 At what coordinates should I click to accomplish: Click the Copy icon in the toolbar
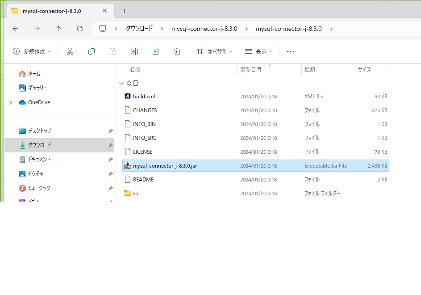tap(91, 51)
